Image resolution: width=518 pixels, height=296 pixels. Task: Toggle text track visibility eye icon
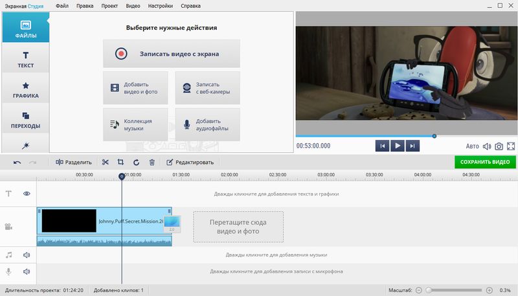(x=27, y=194)
